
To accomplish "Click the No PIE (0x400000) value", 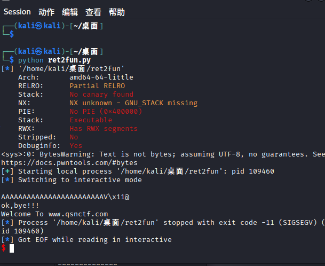I will tap(106, 111).
